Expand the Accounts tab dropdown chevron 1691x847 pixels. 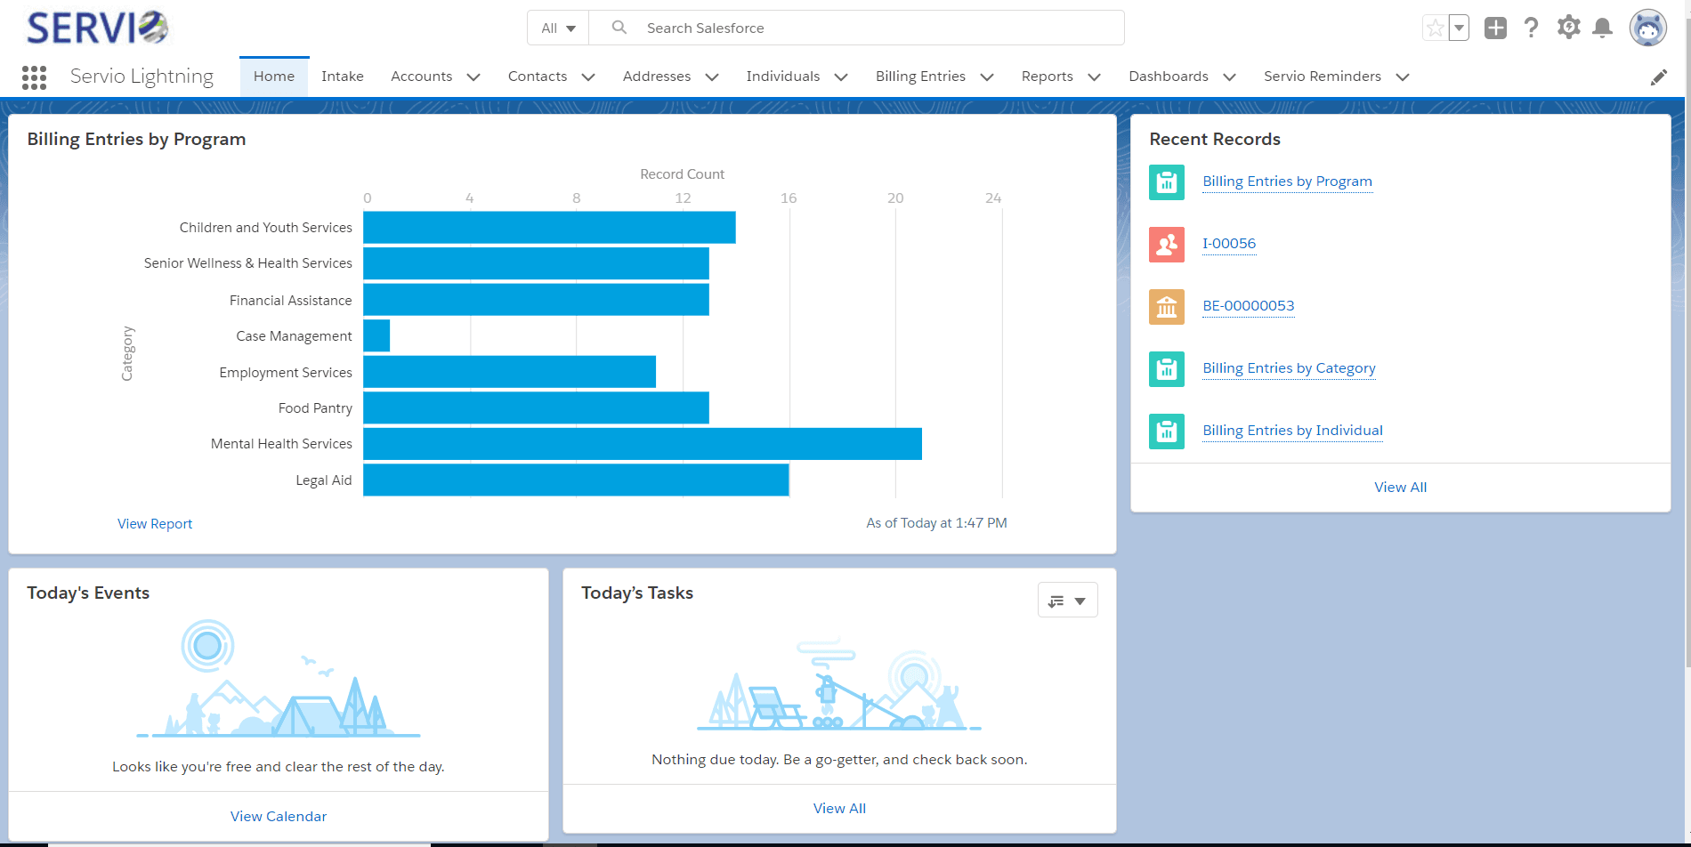pos(473,77)
